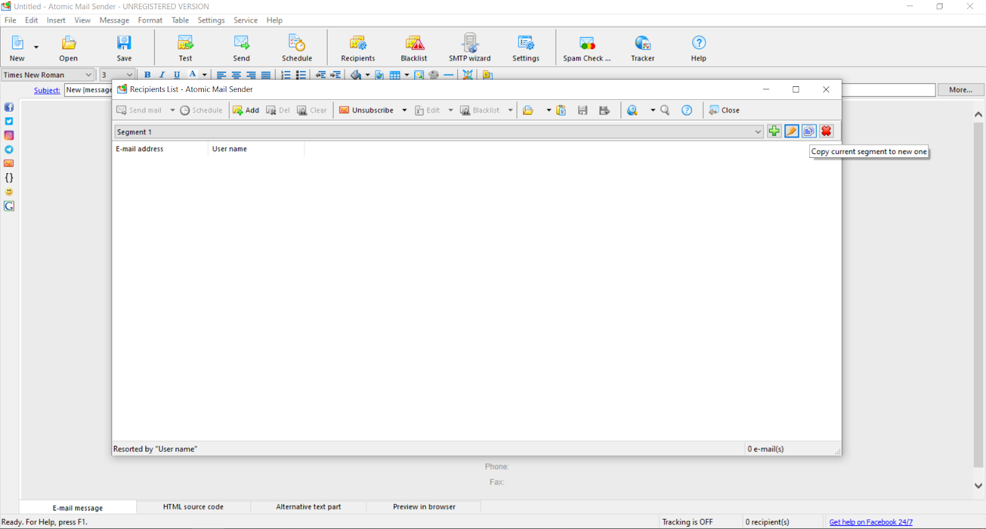Click the Add recipient button

click(246, 110)
